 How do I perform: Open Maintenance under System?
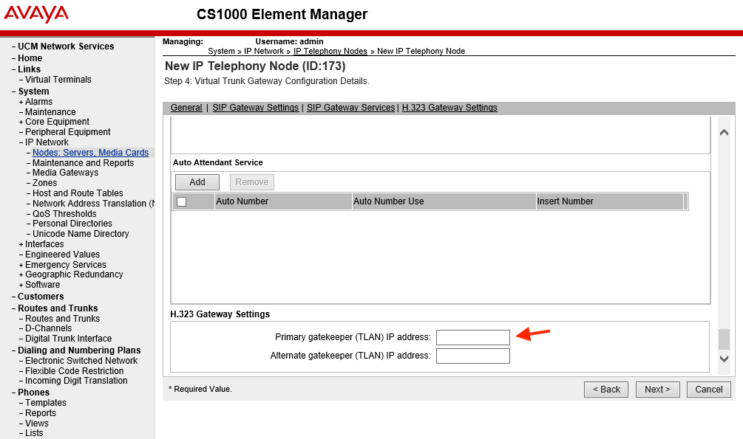click(x=50, y=112)
